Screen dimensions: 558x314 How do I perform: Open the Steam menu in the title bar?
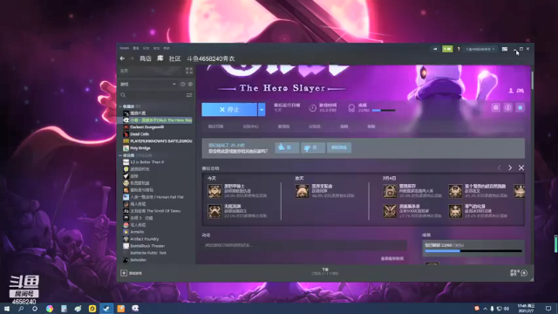pyautogui.click(x=124, y=48)
